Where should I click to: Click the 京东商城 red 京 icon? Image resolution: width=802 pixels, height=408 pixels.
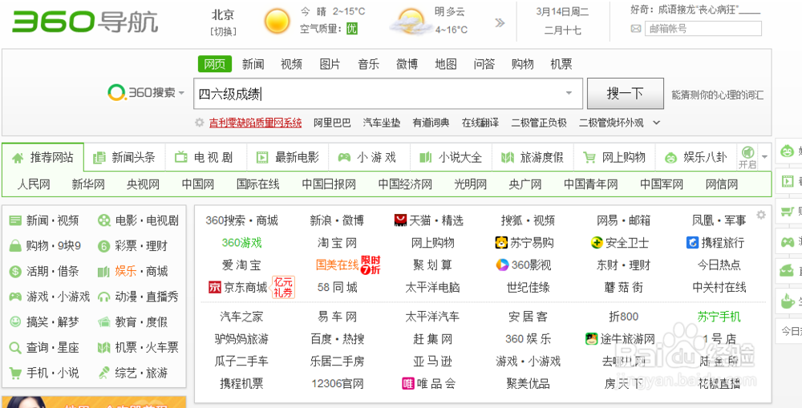click(214, 287)
